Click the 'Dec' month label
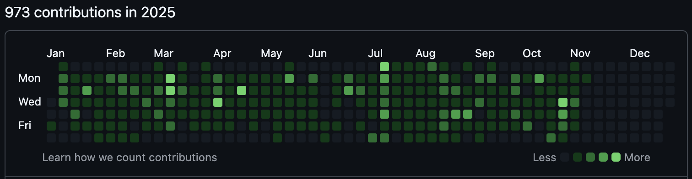Viewport: 692px width, 179px height. pos(640,53)
